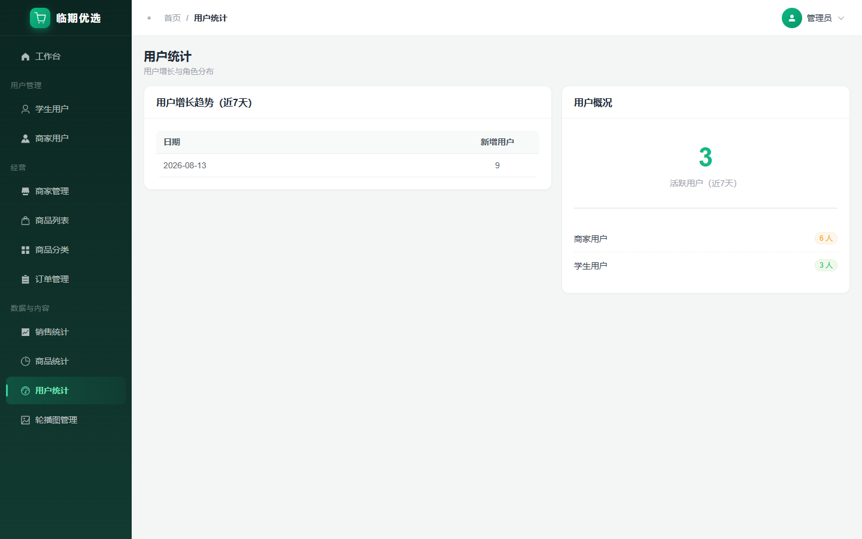862x539 pixels.
Task: Click the shopping cart logo icon
Action: point(40,18)
